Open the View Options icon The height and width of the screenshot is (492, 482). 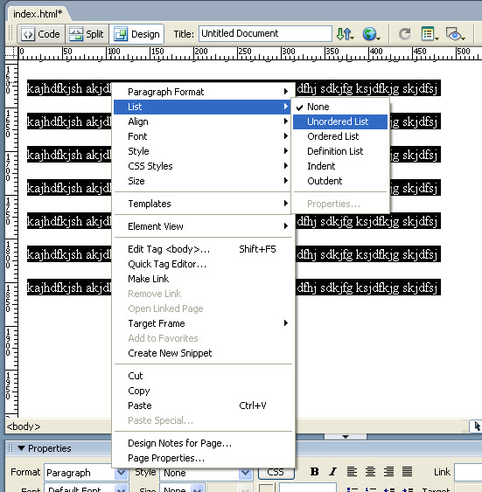(x=430, y=34)
